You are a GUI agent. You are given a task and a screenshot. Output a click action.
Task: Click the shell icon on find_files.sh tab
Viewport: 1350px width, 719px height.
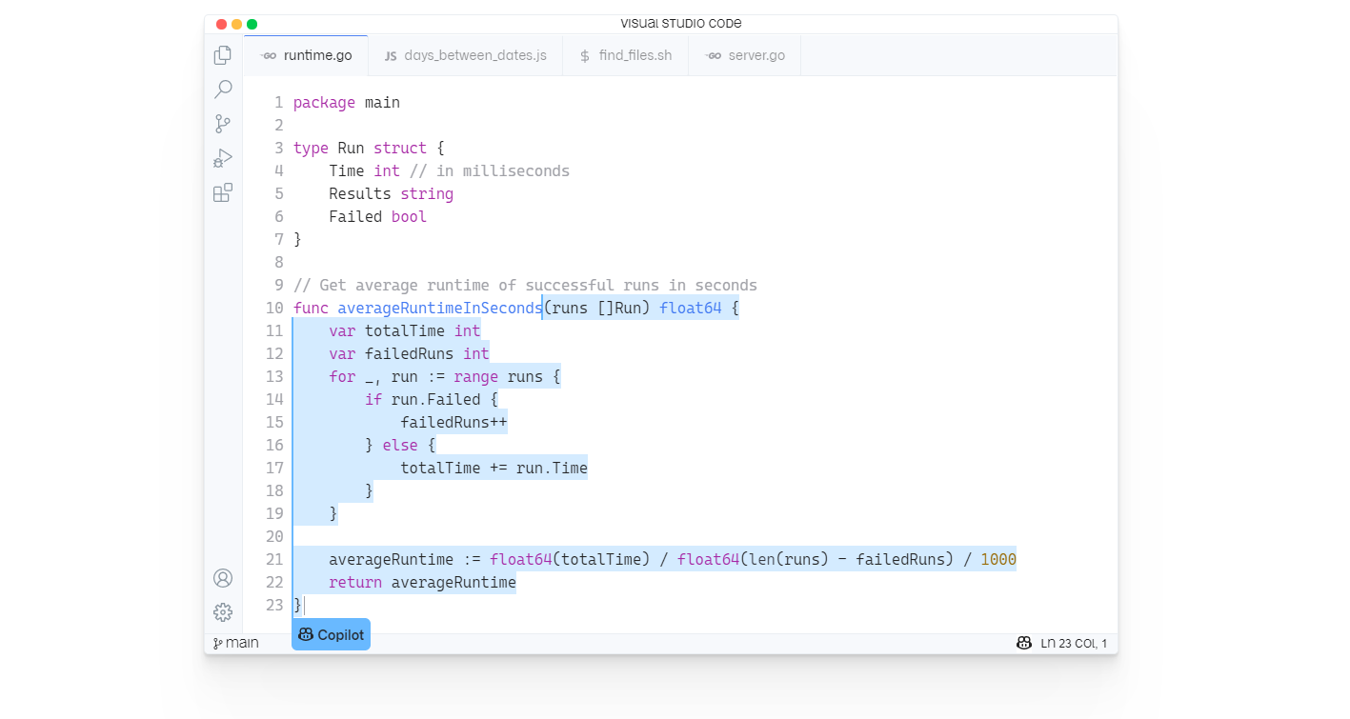coord(584,55)
